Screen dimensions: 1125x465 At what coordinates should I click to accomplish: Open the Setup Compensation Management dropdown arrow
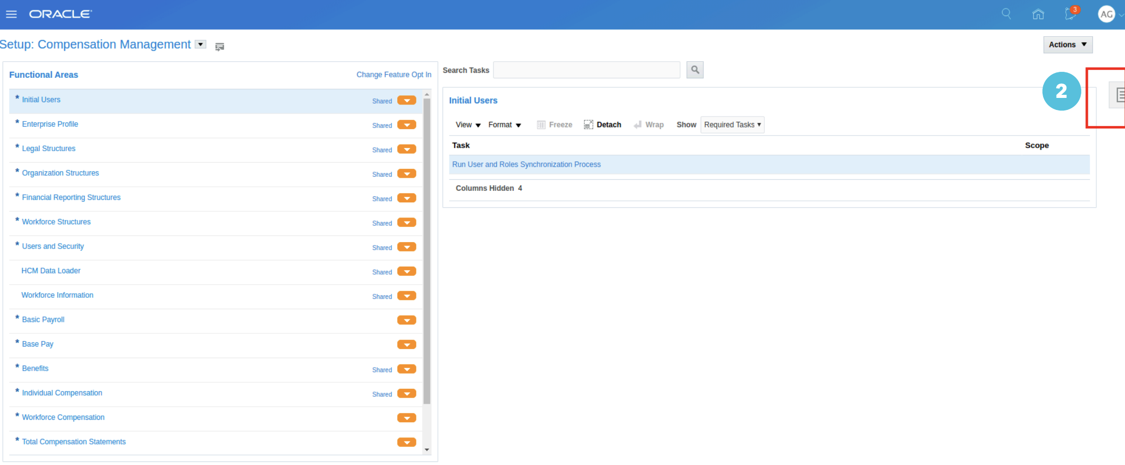coord(200,44)
